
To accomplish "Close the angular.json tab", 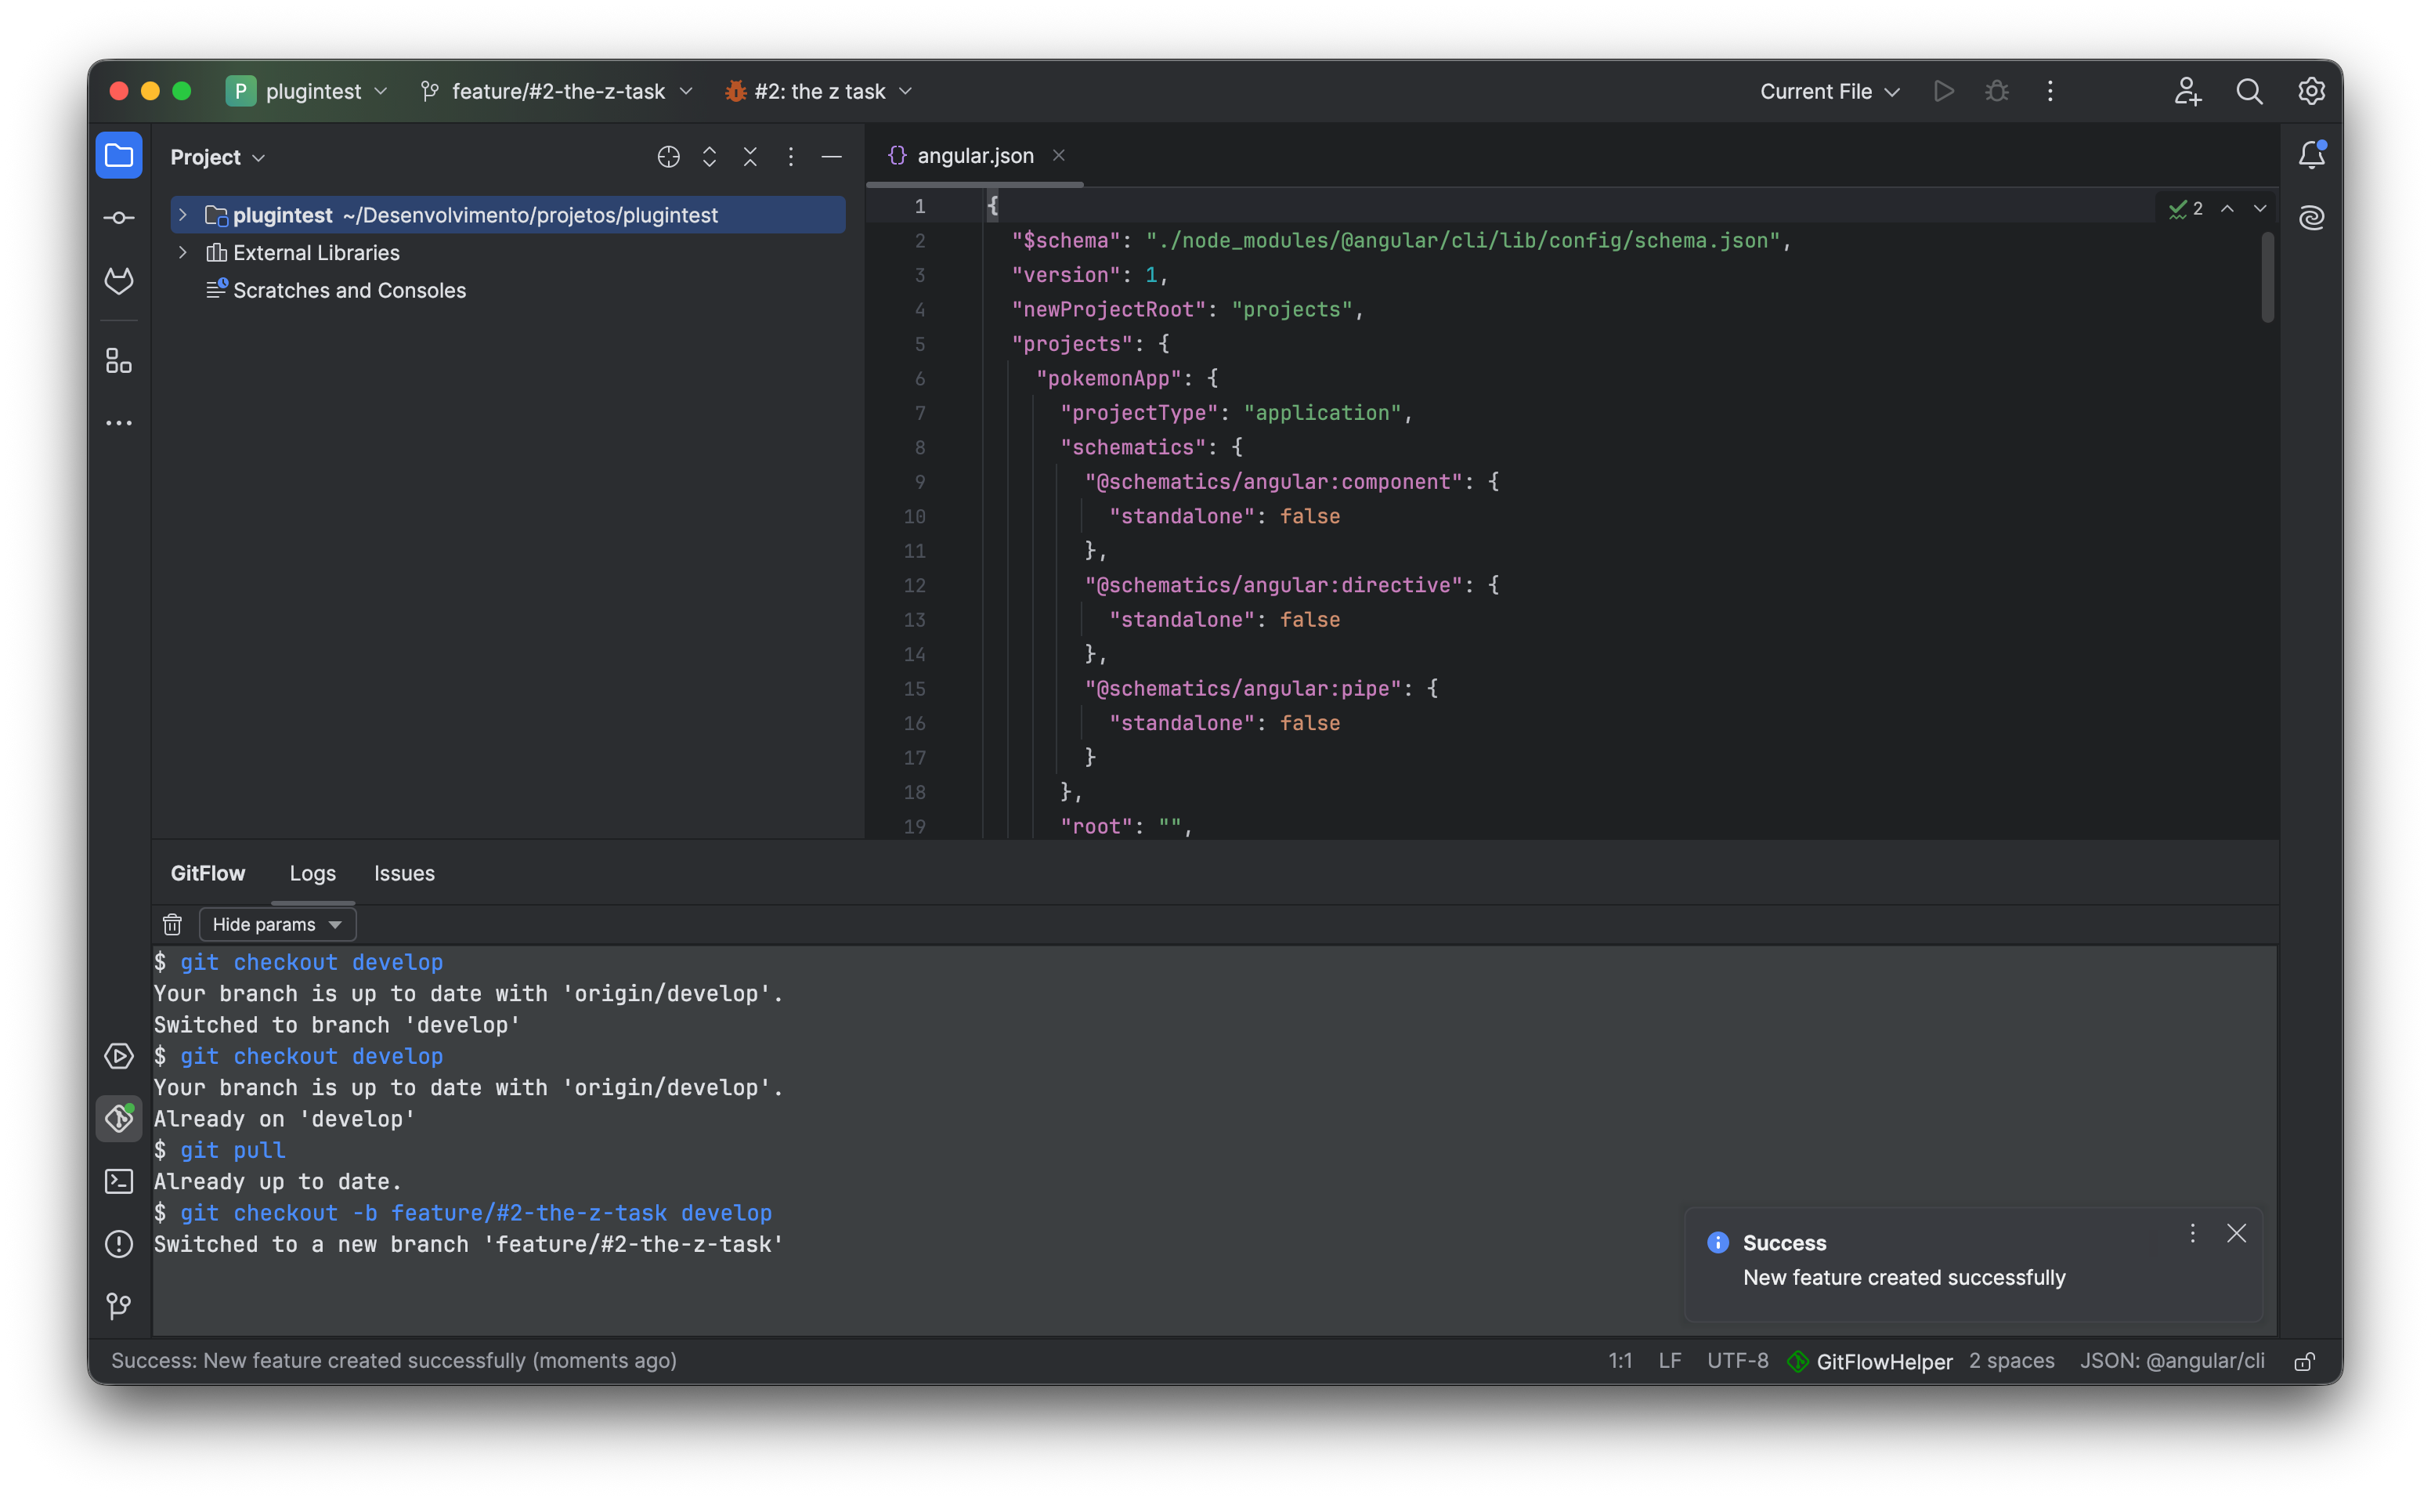I will 1059,156.
